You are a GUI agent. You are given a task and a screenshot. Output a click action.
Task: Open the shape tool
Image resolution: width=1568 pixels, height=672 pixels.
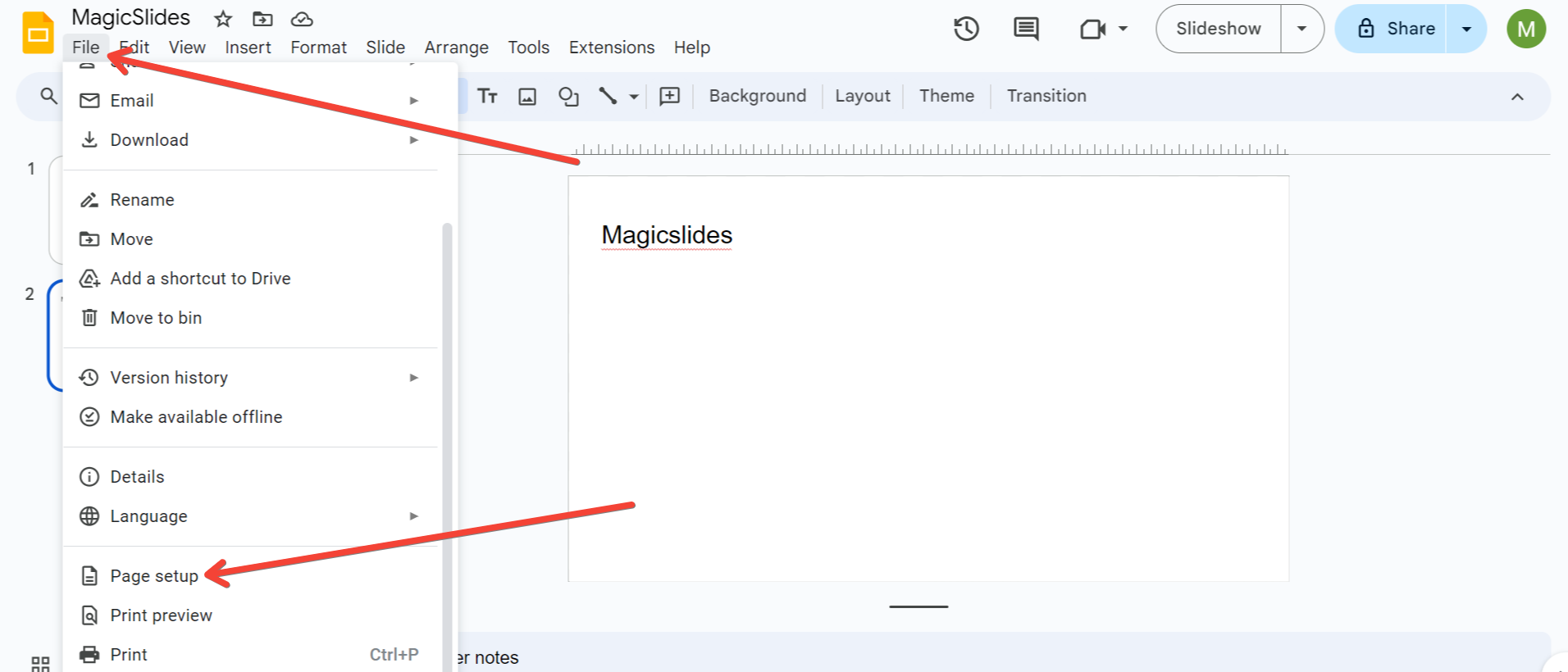coord(568,97)
